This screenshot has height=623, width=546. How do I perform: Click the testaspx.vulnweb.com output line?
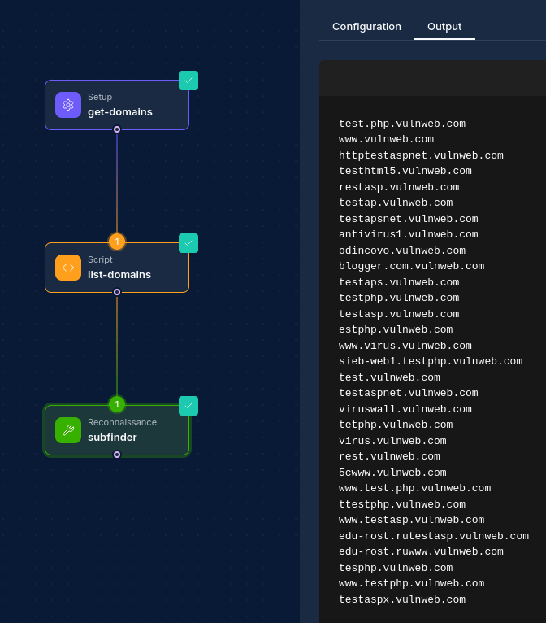(x=402, y=599)
